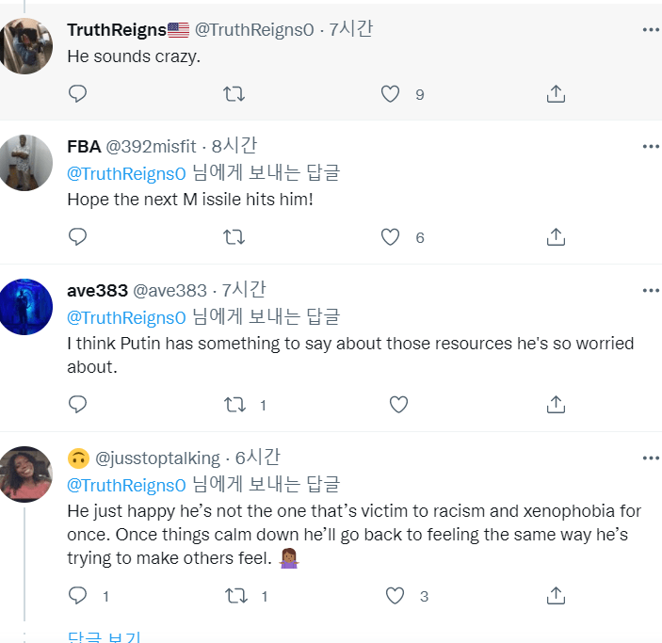This screenshot has height=643, width=662.
Task: Open FBA's profile picture
Action: (25, 163)
